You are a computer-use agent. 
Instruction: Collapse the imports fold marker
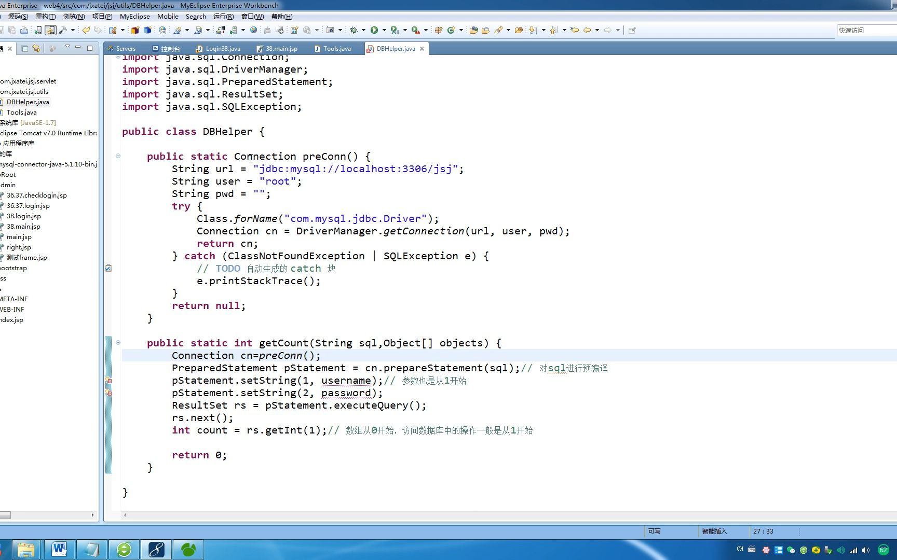tap(118, 57)
